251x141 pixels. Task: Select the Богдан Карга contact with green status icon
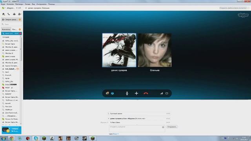click(10, 44)
